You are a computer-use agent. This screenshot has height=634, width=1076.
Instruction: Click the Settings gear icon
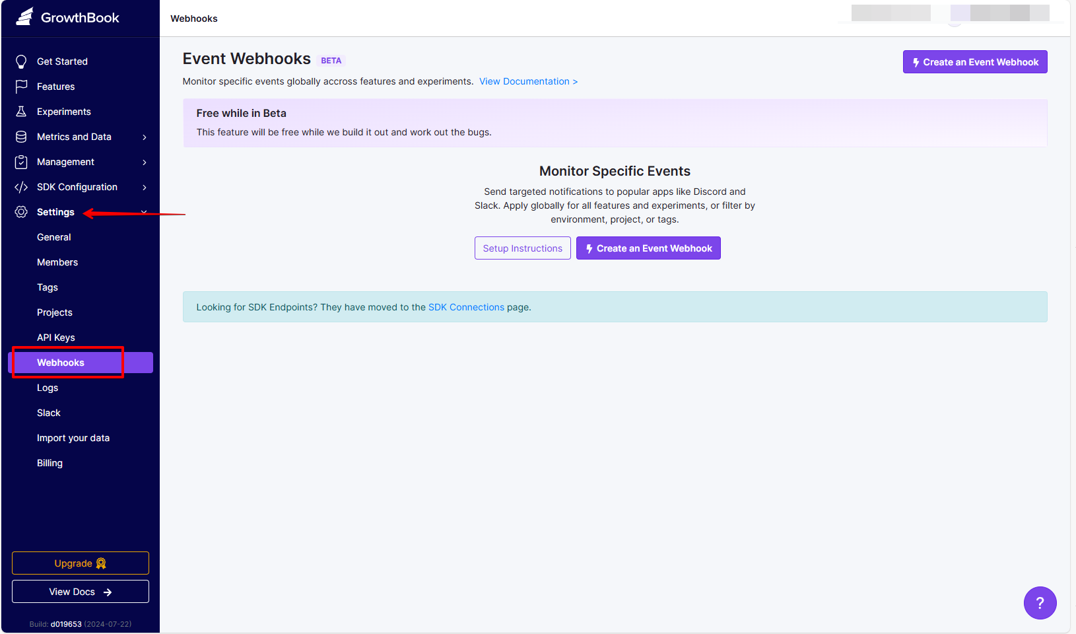coord(21,211)
